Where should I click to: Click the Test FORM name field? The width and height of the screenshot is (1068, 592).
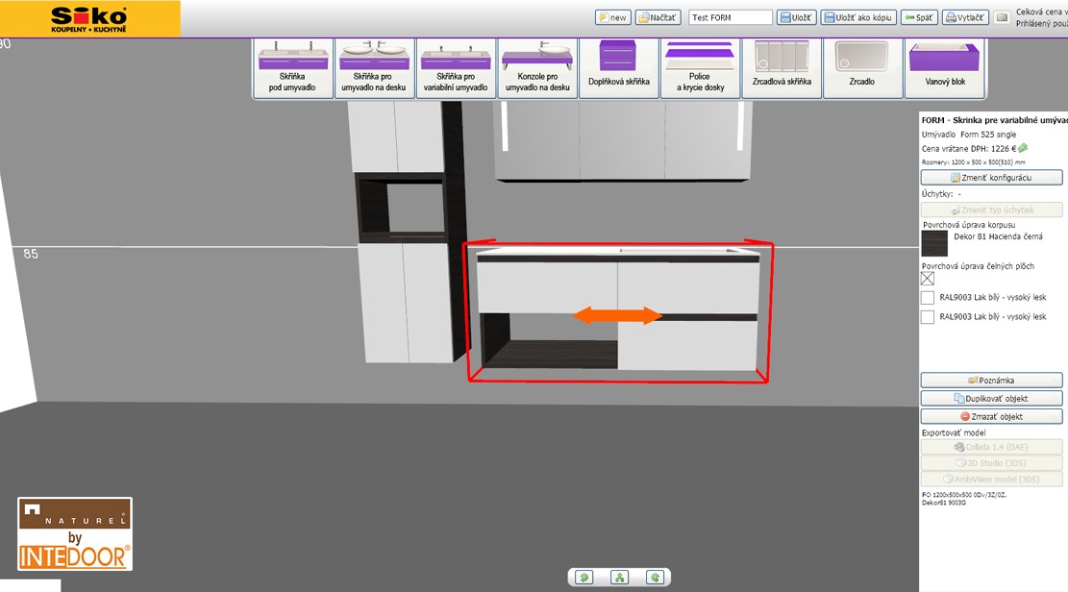point(730,17)
